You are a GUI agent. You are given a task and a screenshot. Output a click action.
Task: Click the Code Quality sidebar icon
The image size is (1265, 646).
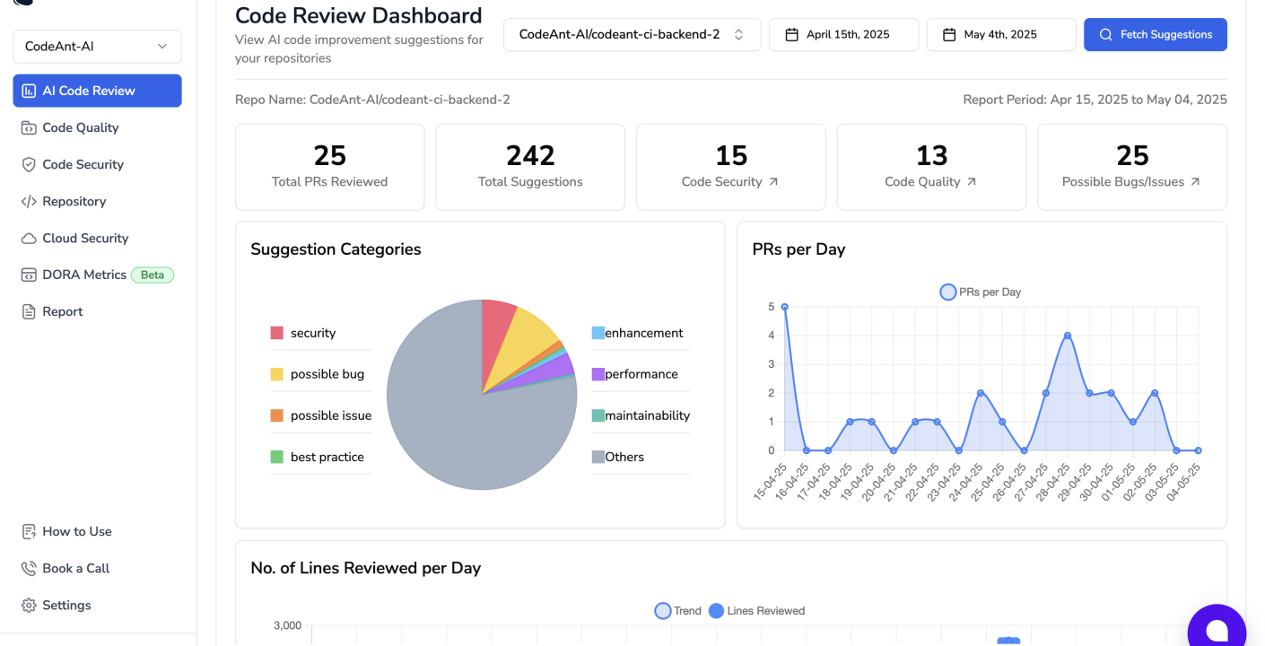pos(29,127)
